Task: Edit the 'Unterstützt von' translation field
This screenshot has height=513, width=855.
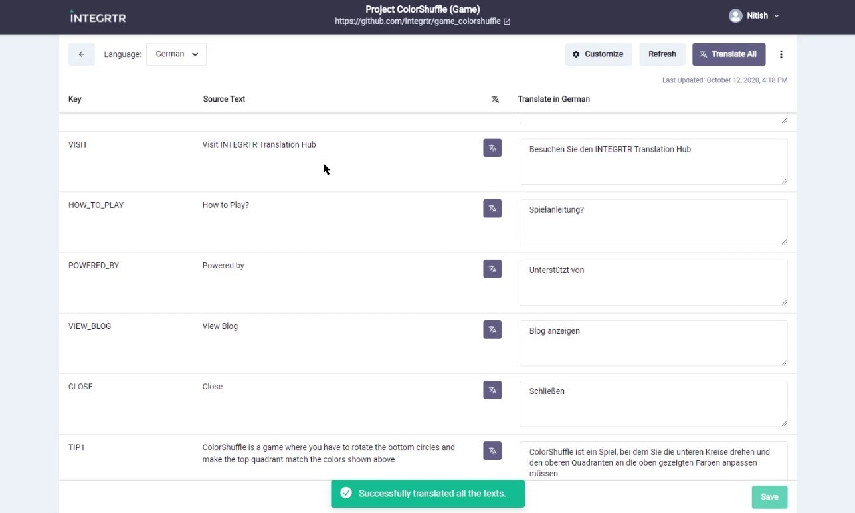Action: (653, 282)
